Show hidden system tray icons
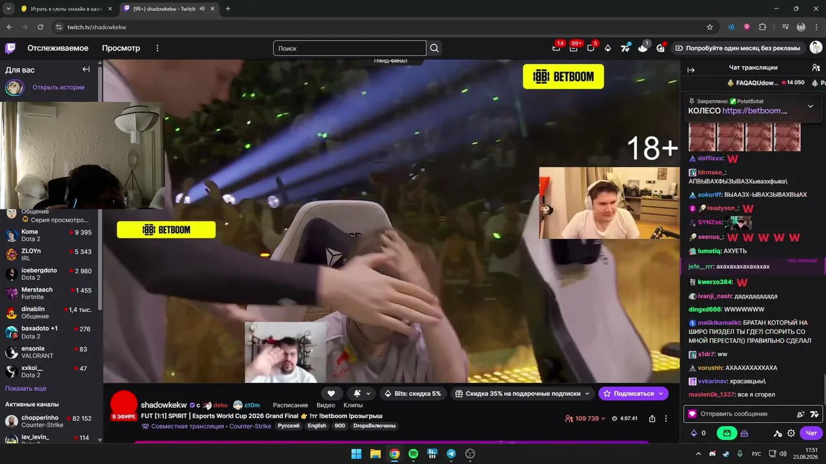The height and width of the screenshot is (464, 826). (x=698, y=454)
